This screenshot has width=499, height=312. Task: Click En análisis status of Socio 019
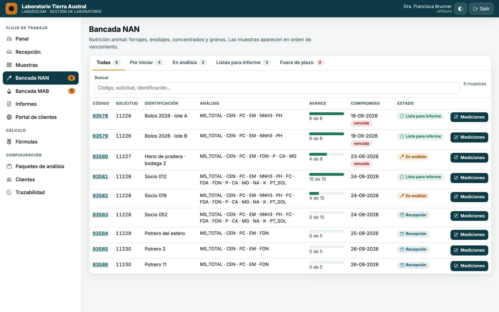coord(413,196)
